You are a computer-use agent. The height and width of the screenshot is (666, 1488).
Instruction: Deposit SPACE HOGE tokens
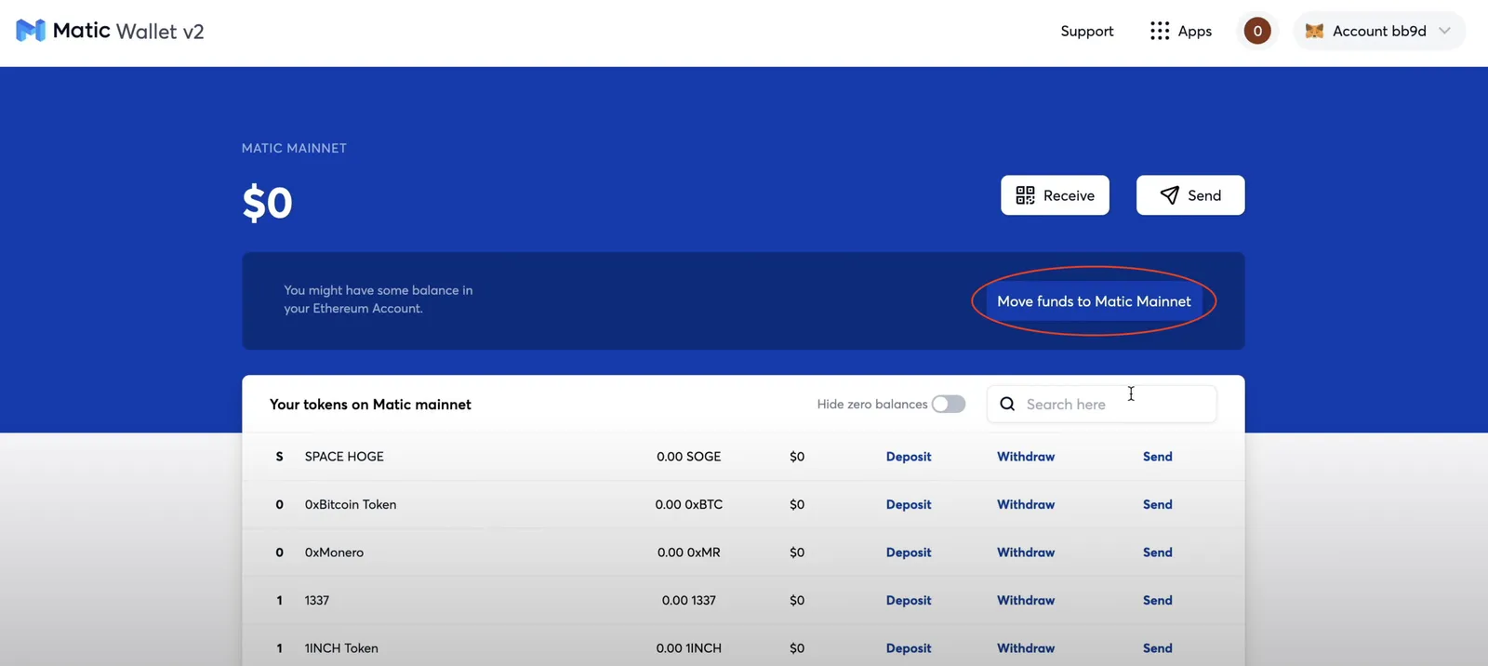click(909, 457)
